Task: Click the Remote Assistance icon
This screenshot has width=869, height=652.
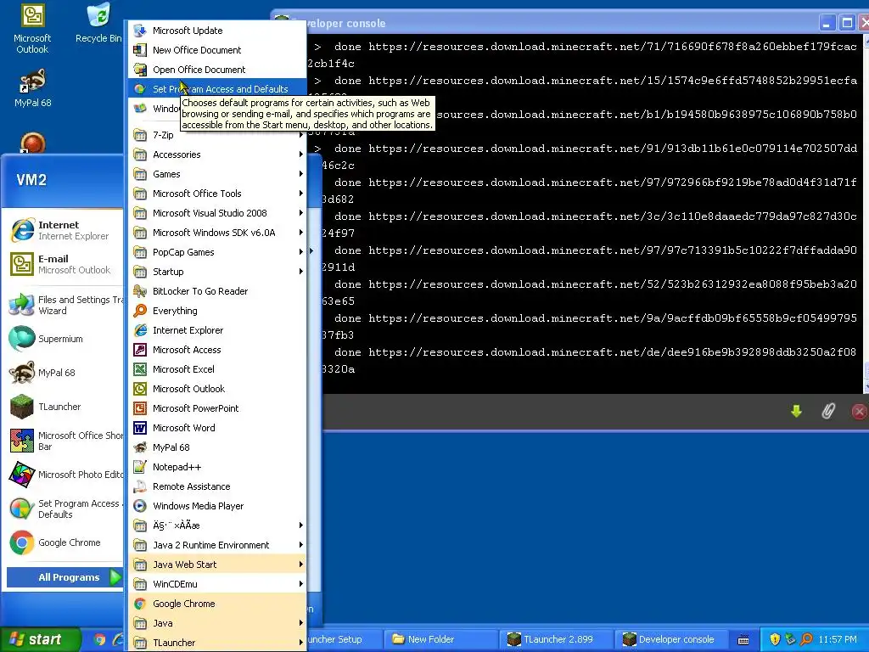Action: [140, 486]
